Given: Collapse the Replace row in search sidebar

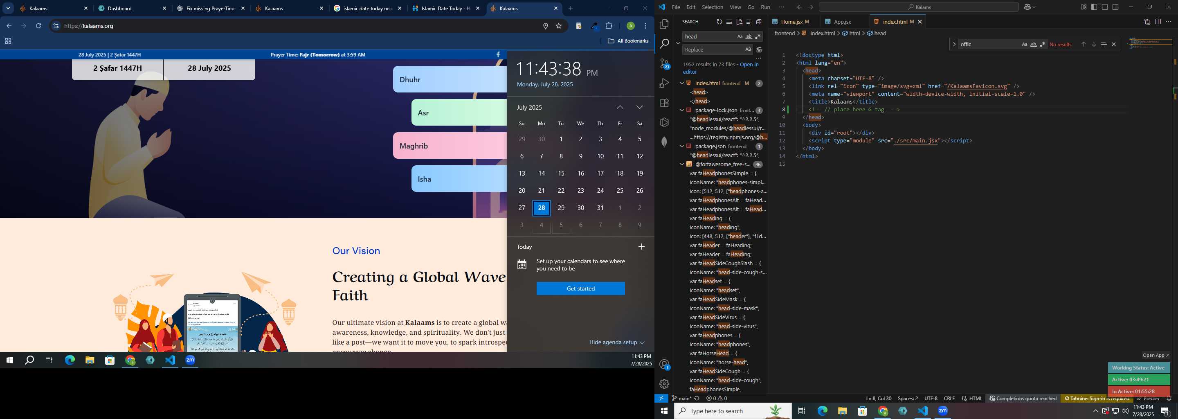Looking at the screenshot, I should (678, 43).
